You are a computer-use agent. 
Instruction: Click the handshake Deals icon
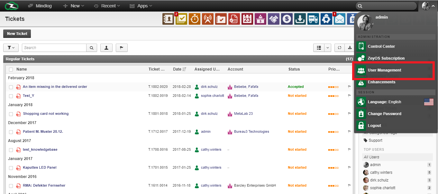[274, 19]
